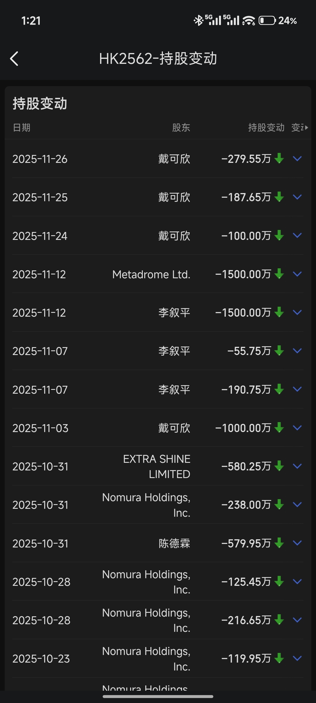Viewport: 316px width, 703px height.
Task: Tap the green down arrow beside -579.95万
Action: [279, 543]
